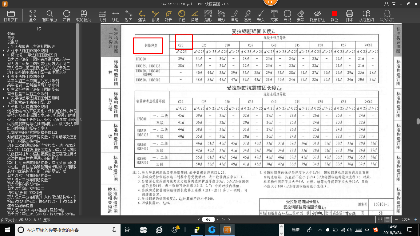Click the 打开文档 open document tool
The image size is (420, 236).
(x=11, y=16)
